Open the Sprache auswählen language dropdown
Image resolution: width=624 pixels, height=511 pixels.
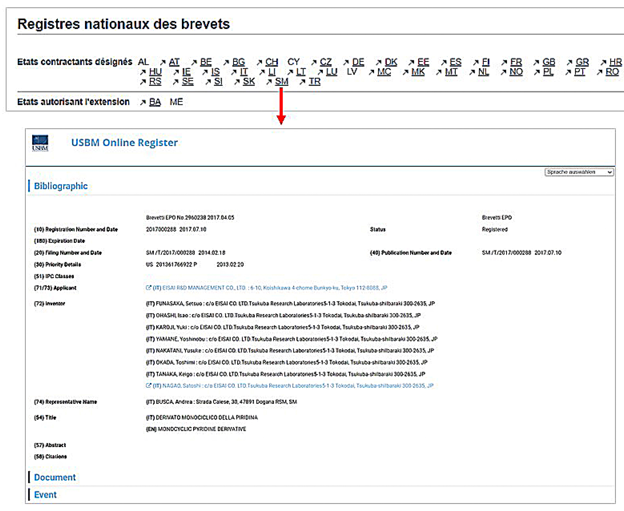click(579, 172)
